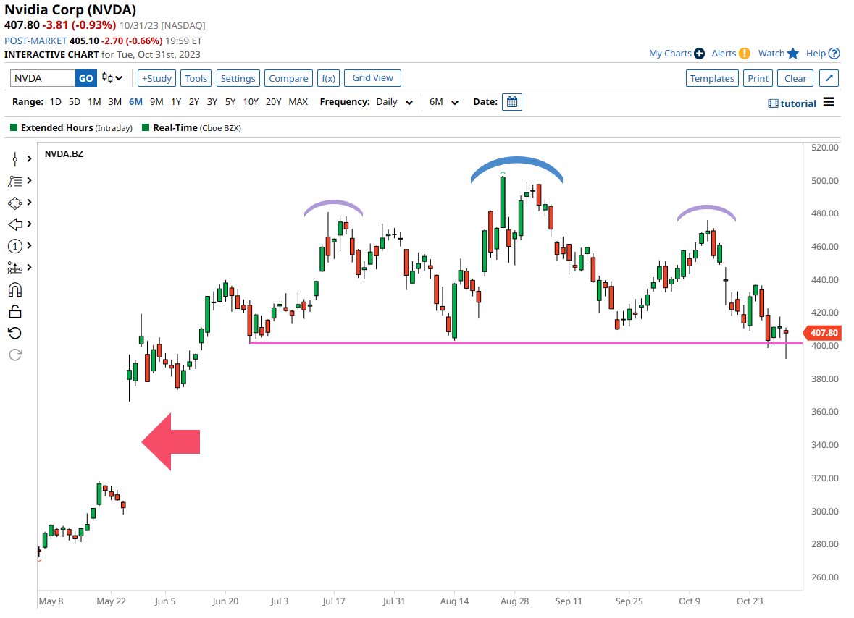The image size is (854, 618).
Task: Toggle the magnet snap tool
Action: 14,290
